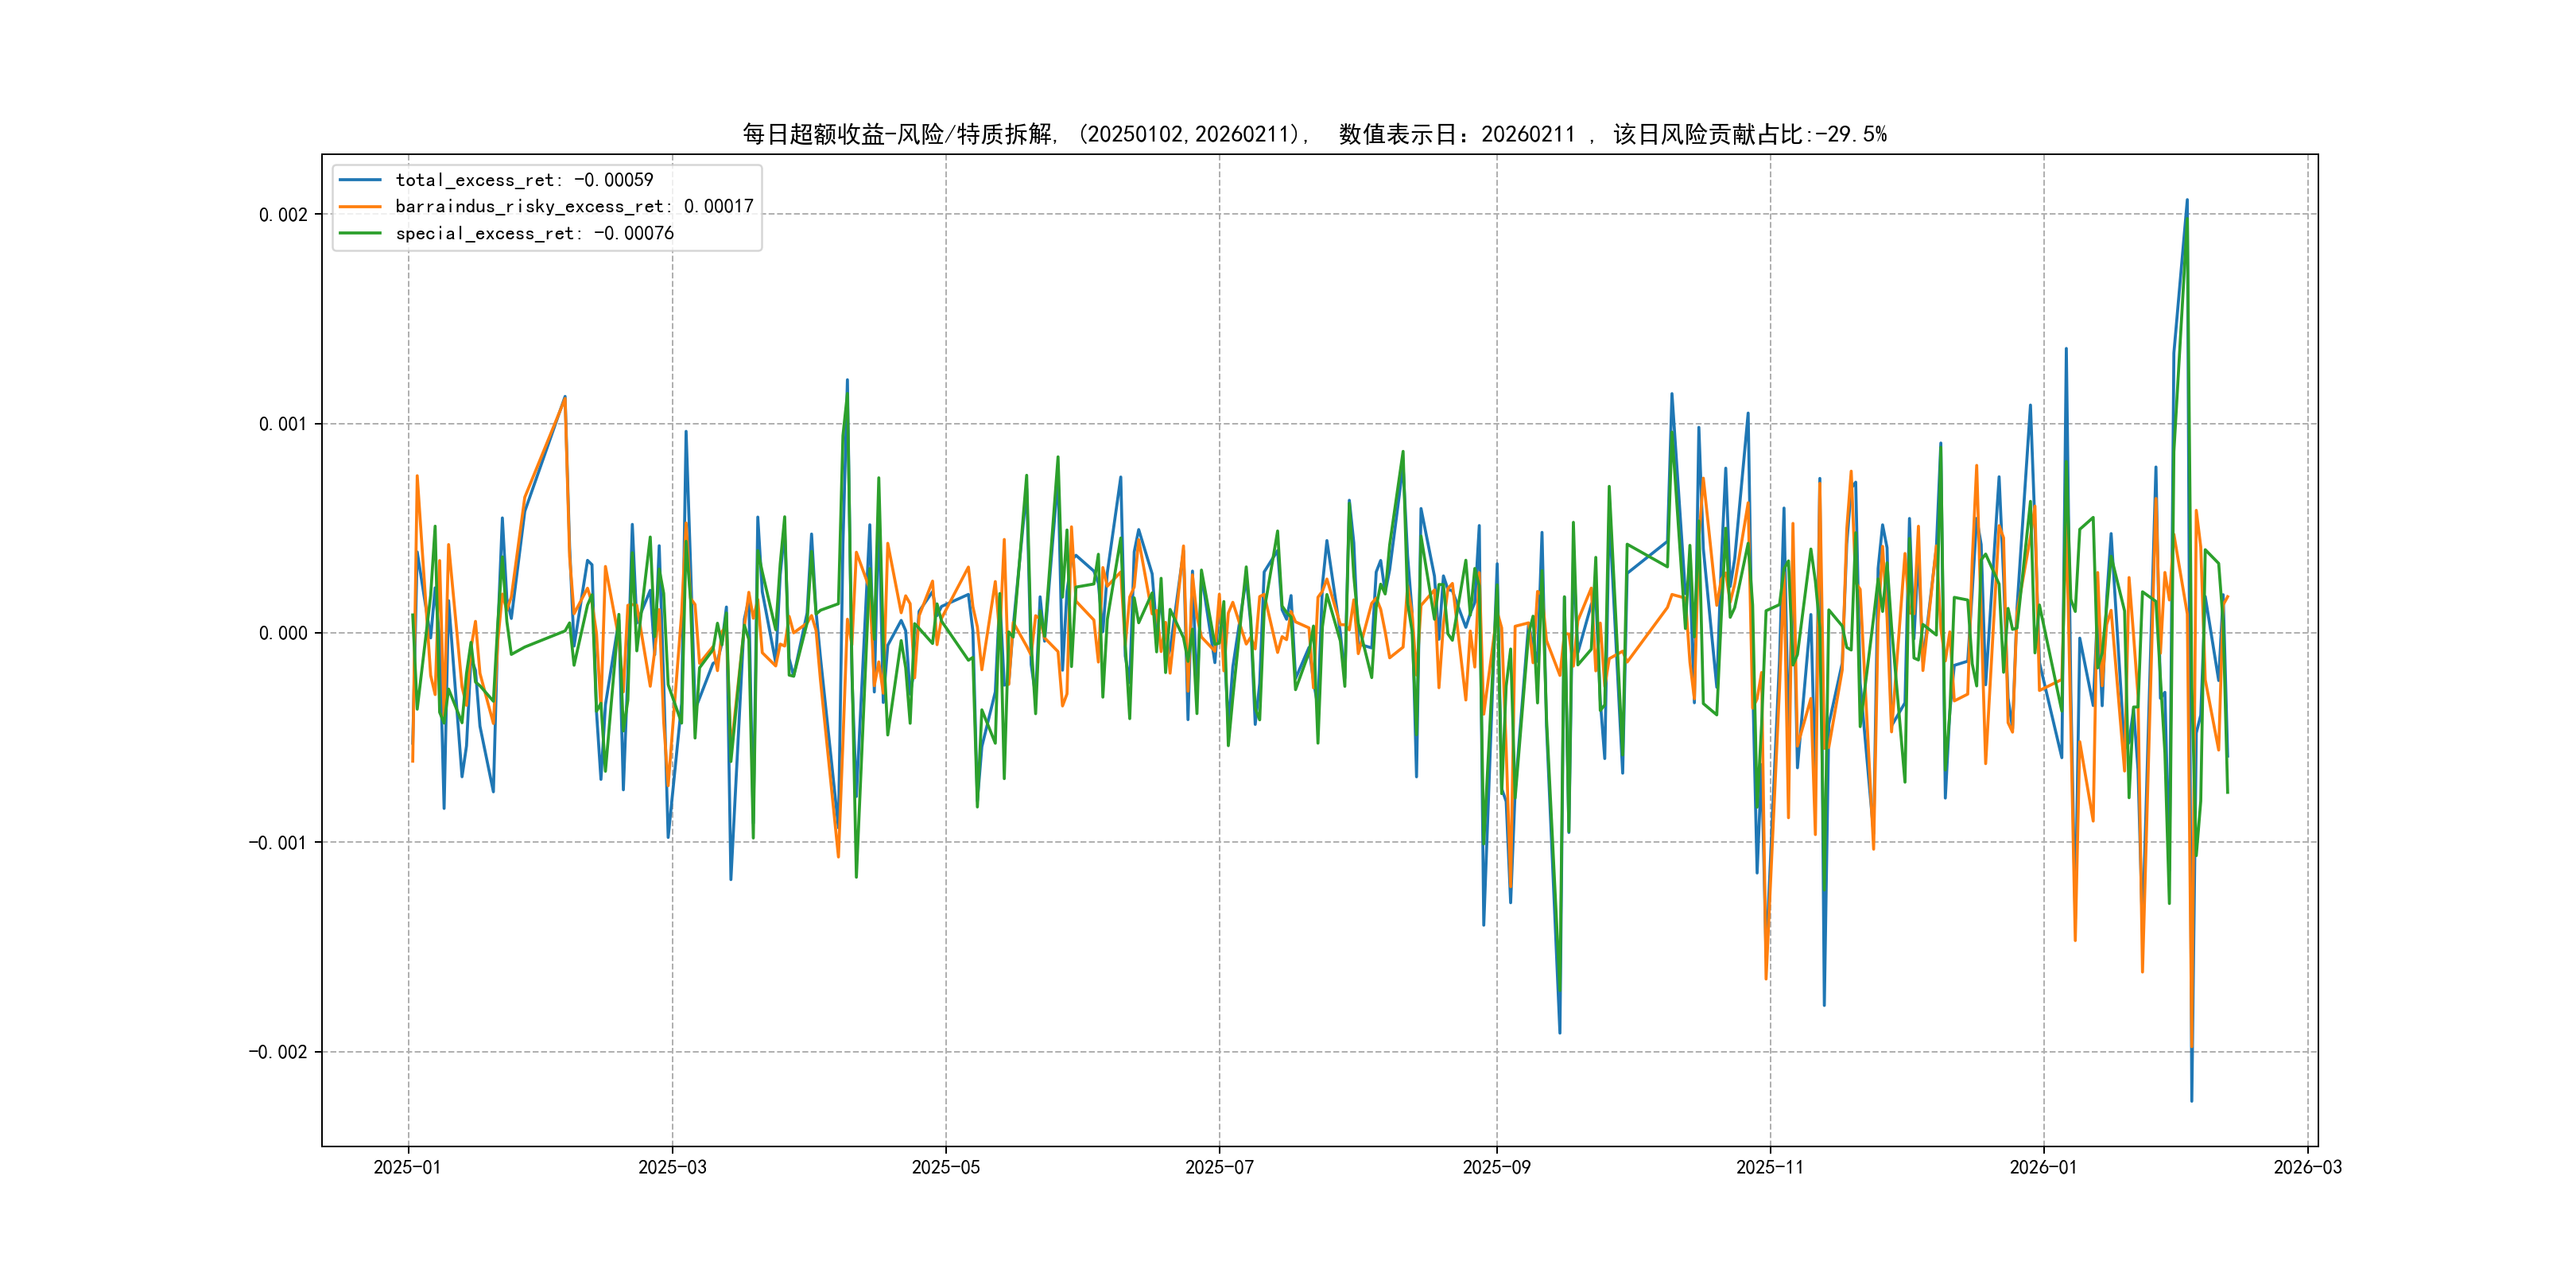Click the green special_excess_ret legend line
The width and height of the screenshot is (2576, 1288).
360,233
